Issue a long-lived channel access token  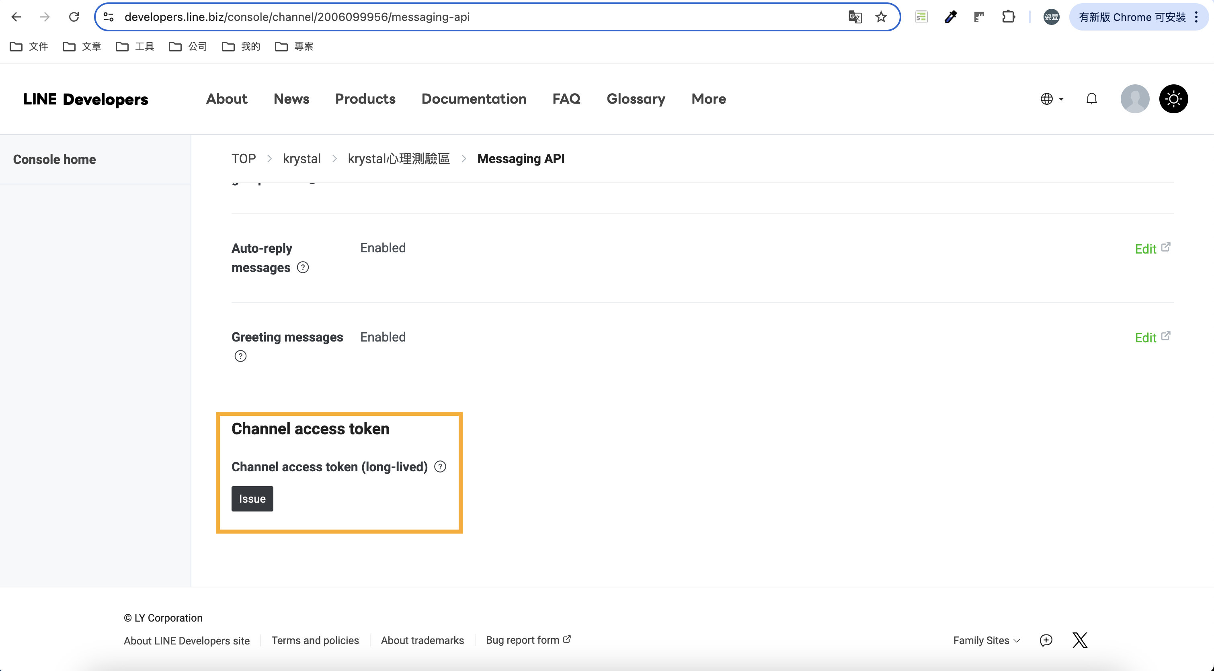pyautogui.click(x=252, y=499)
